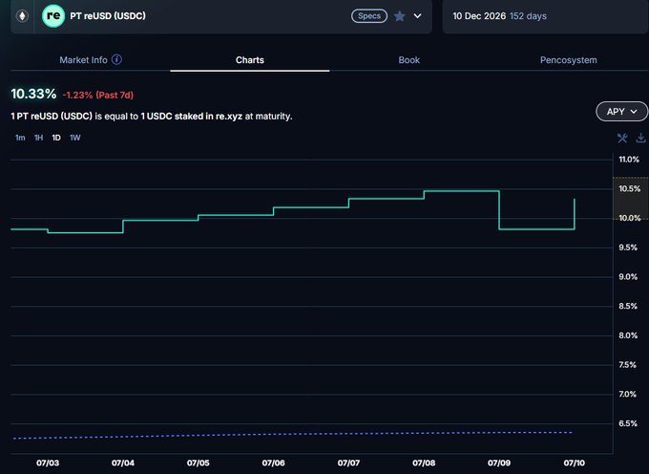The image size is (649, 474).
Task: Click the 07/09 date axis label
Action: pos(499,463)
